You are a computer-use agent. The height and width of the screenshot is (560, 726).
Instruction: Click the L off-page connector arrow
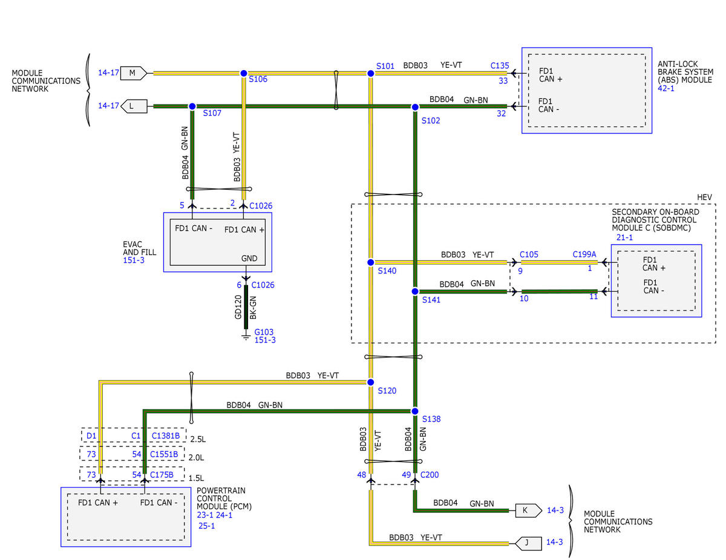point(134,106)
